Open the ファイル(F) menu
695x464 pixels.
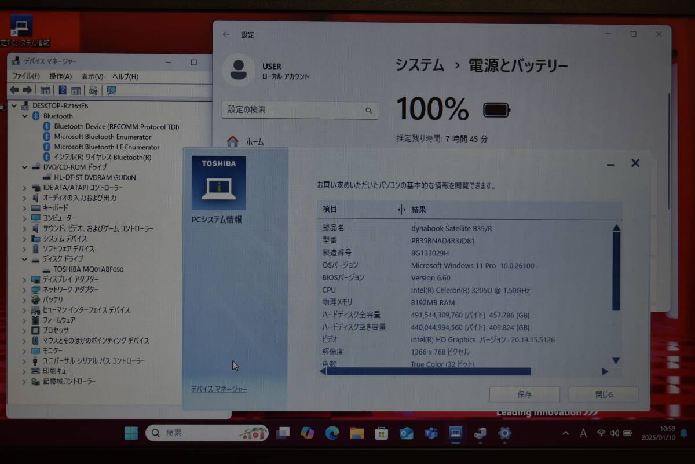[26, 76]
